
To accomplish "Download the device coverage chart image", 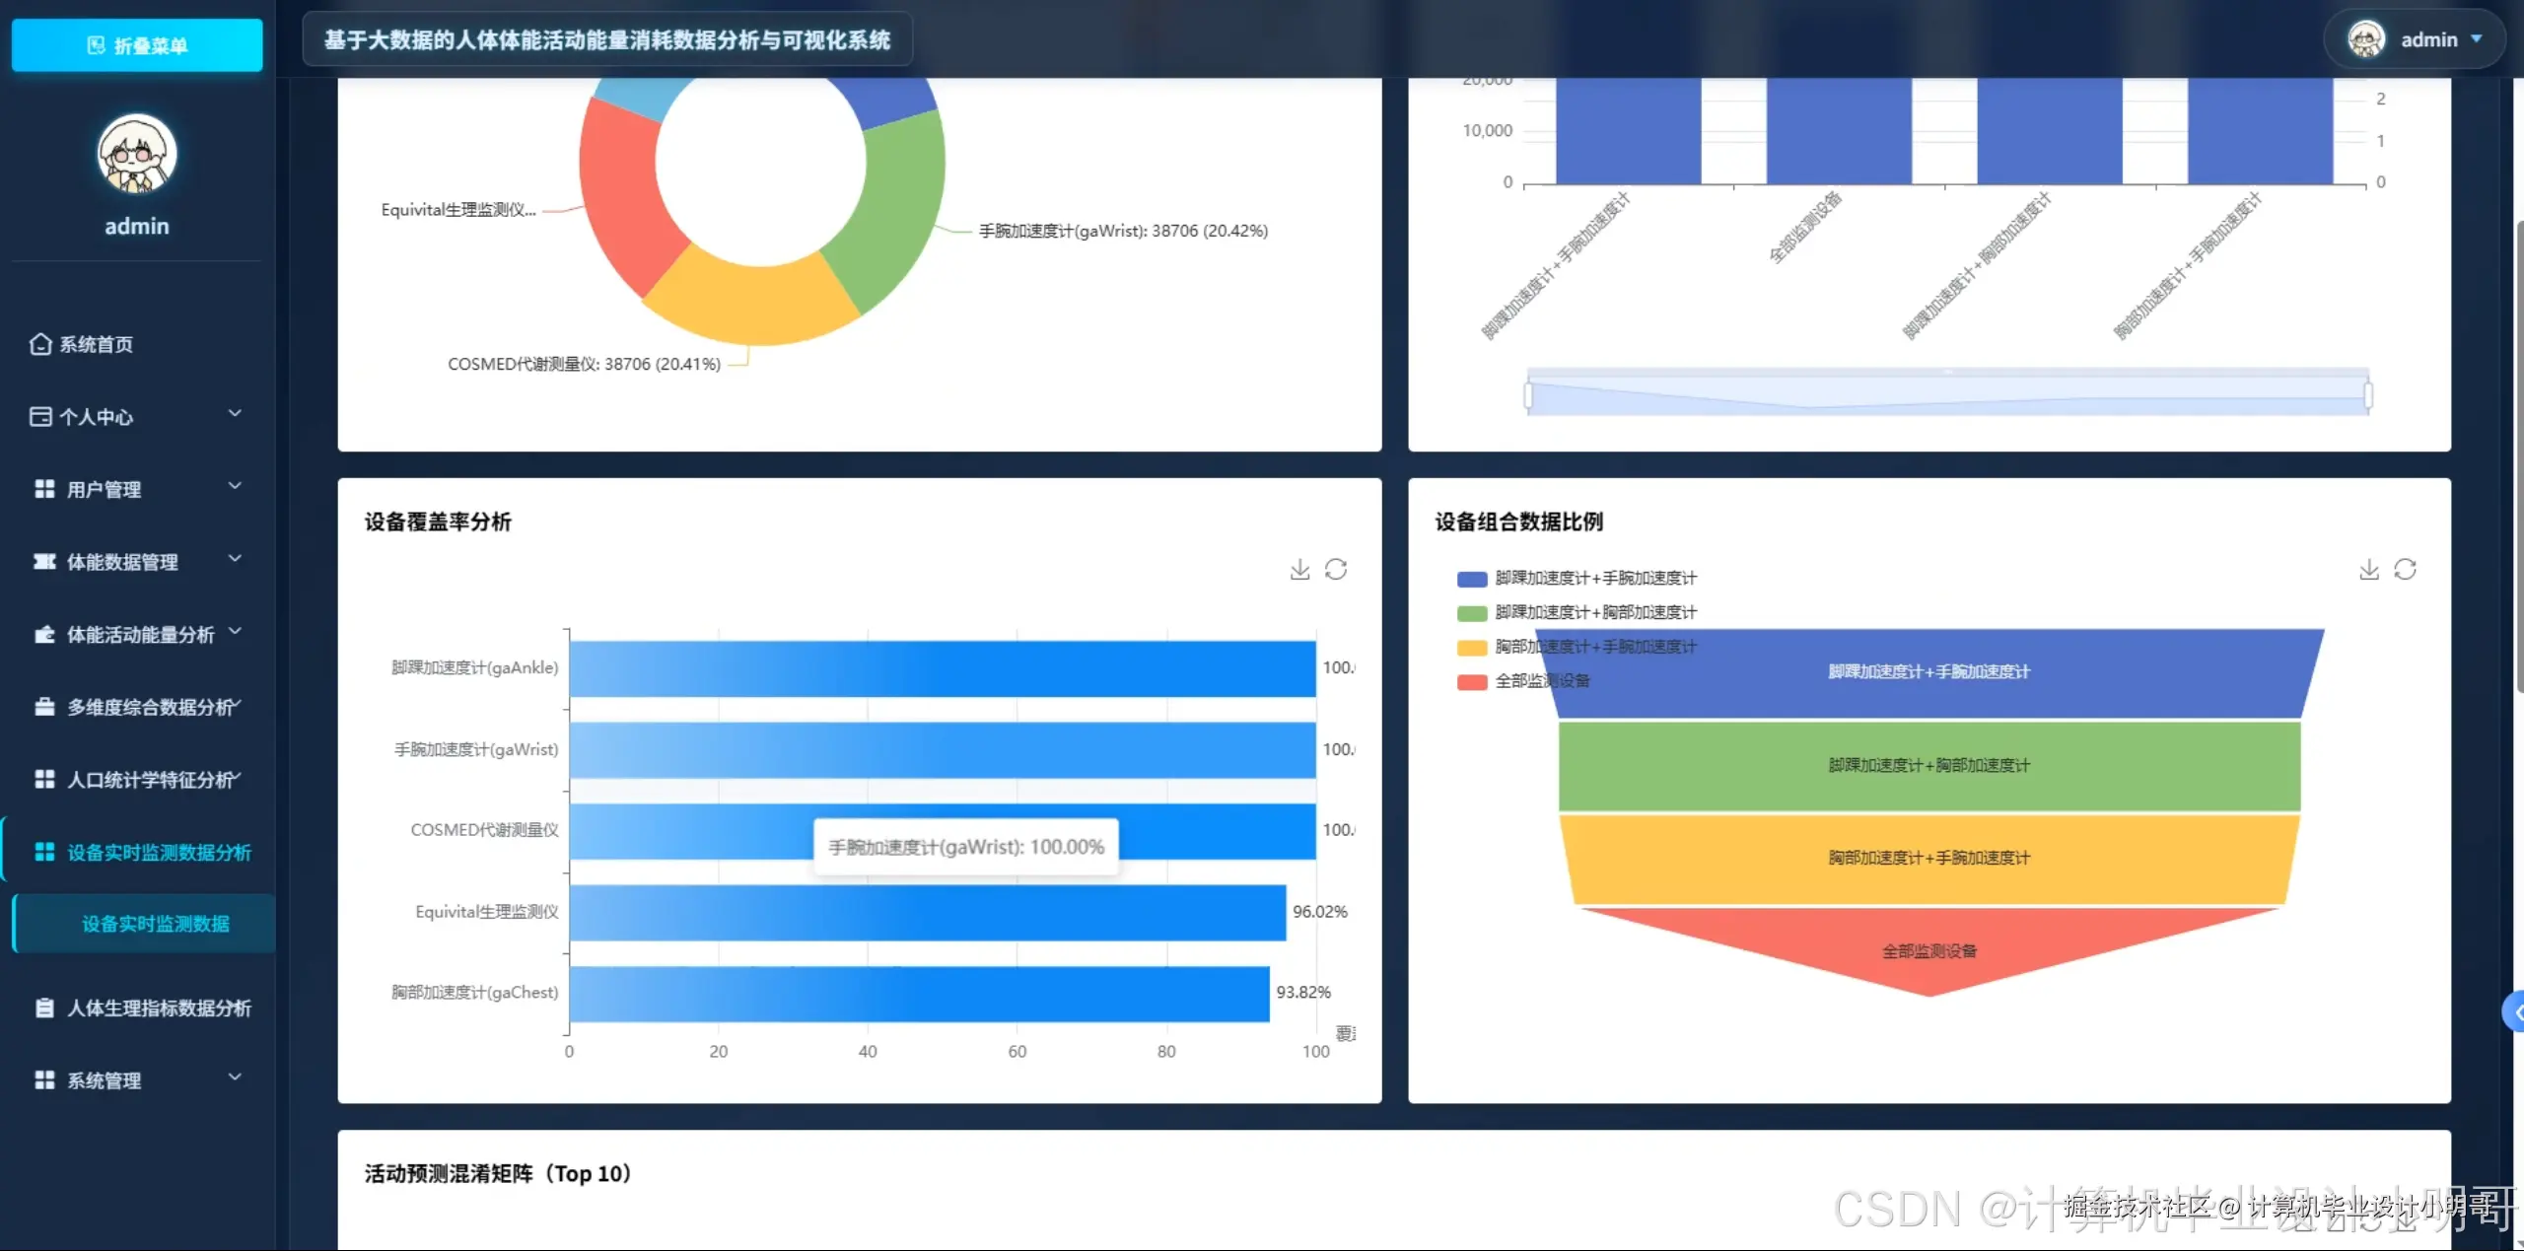I will click(x=1299, y=570).
